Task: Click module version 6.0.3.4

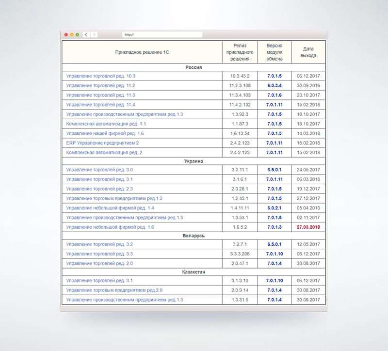Action: 275,86
